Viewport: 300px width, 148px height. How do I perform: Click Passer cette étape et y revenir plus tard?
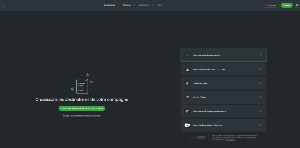82,116
